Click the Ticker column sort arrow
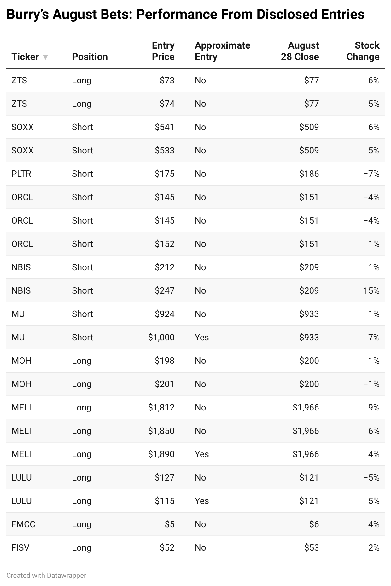391x586 pixels. 45,57
